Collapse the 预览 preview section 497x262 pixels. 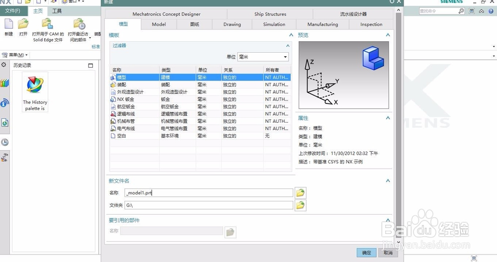point(388,35)
